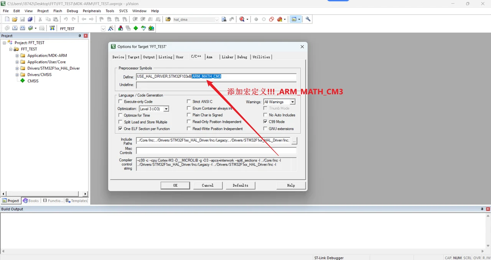Open Configuration with the wrench icon

coord(308,19)
